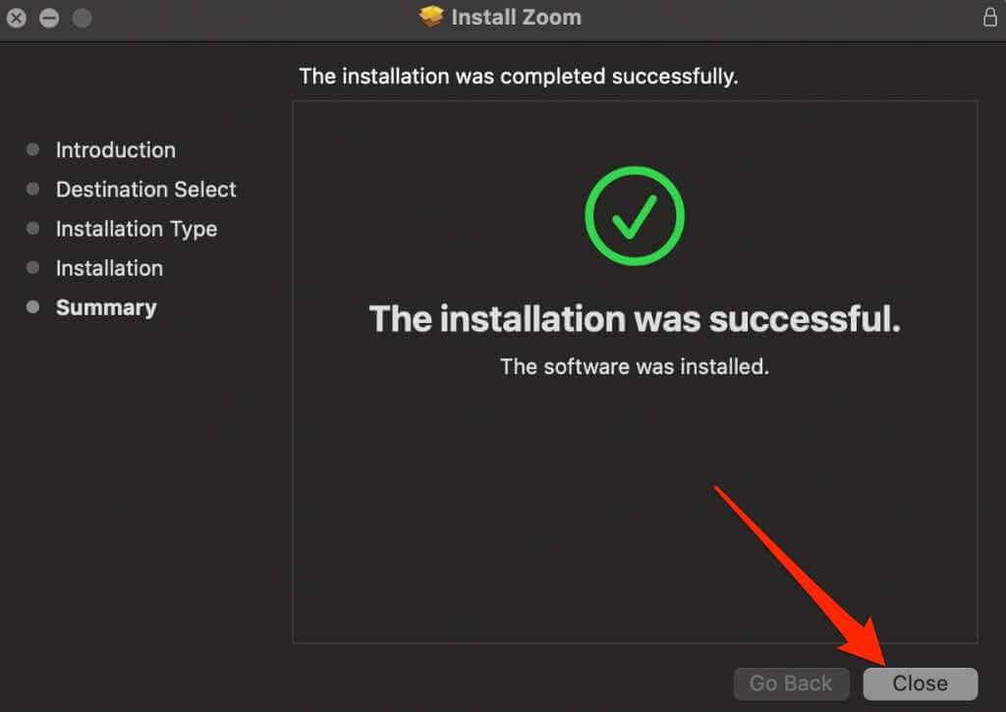The height and width of the screenshot is (712, 1006).
Task: Click the bullet beside Summary step
Action: pyautogui.click(x=33, y=307)
